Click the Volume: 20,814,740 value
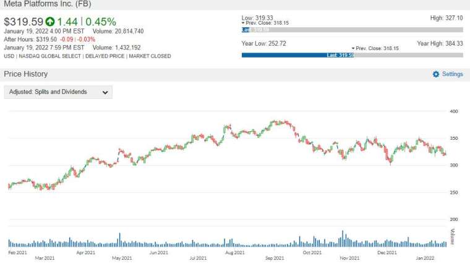Screen dimensions: 470x266 click(x=118, y=31)
